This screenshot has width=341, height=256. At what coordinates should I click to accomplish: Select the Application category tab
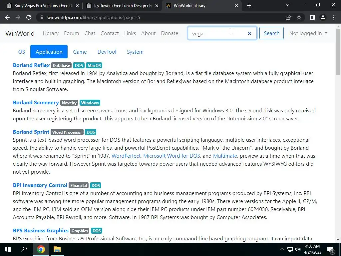tap(49, 52)
